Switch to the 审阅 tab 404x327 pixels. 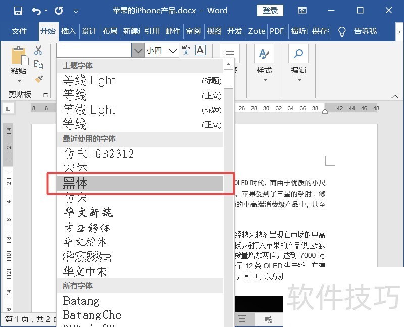(193, 31)
